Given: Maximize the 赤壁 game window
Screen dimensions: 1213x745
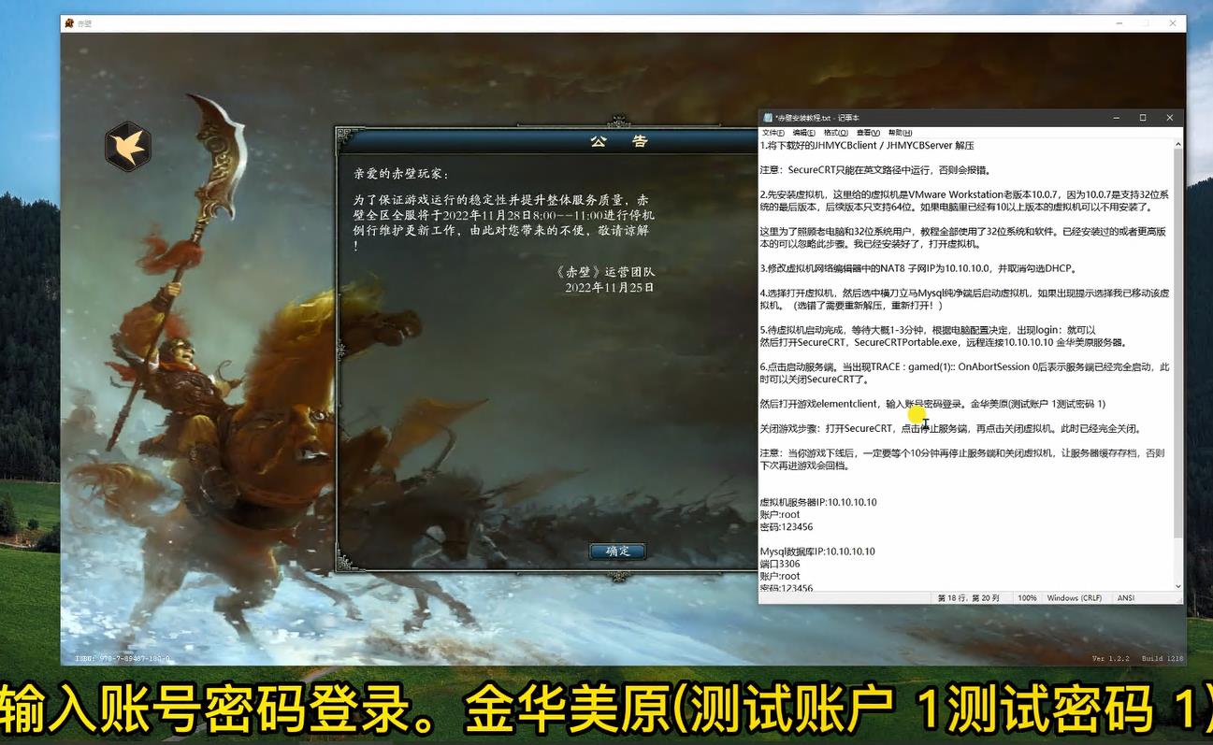Looking at the screenshot, I should [x=1148, y=23].
